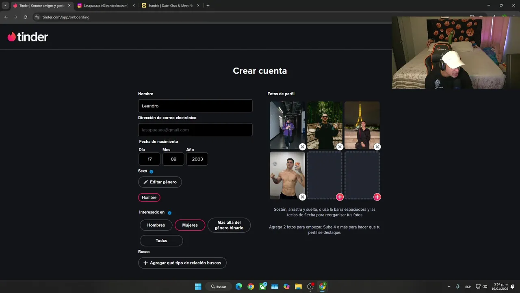Click the microphone tray icon

point(458,286)
